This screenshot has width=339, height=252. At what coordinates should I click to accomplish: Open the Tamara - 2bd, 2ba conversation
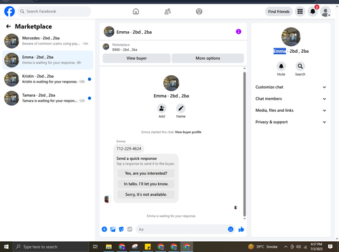pyautogui.click(x=47, y=98)
